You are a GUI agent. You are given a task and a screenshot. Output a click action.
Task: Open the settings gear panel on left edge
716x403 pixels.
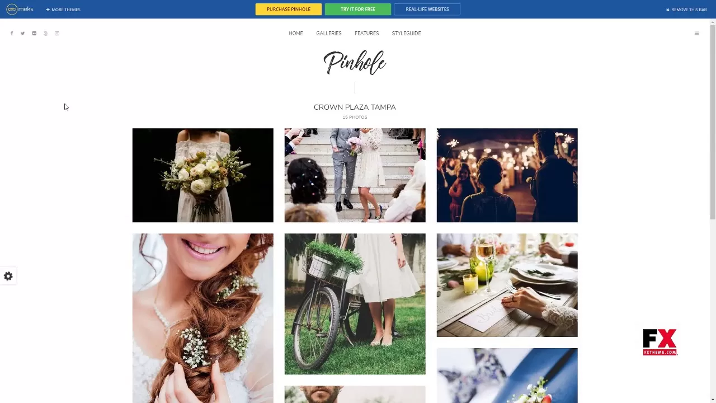[8, 276]
